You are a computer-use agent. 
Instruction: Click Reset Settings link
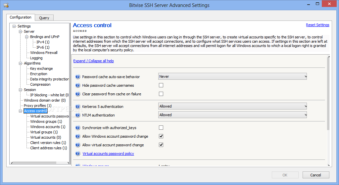(317, 25)
